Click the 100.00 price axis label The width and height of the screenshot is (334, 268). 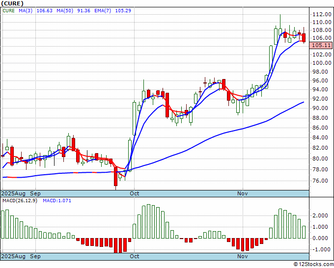pyautogui.click(x=322, y=63)
